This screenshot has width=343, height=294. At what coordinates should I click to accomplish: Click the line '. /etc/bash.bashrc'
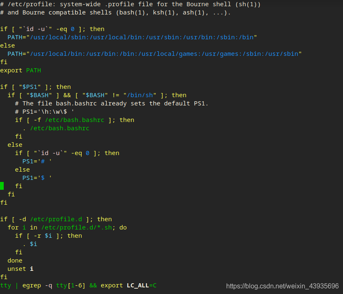click(x=56, y=129)
